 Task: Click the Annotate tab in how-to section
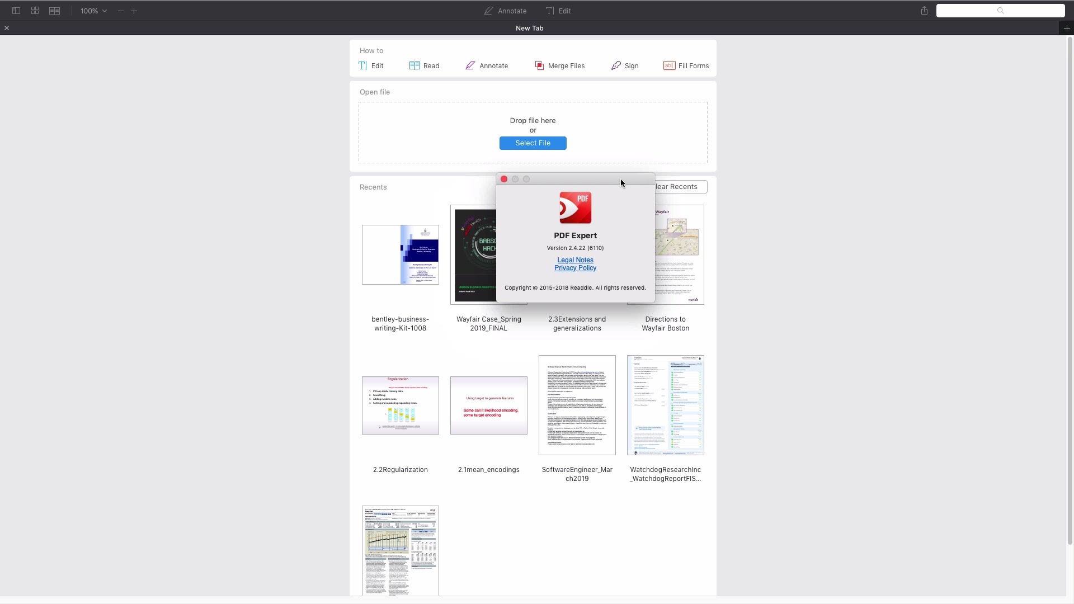pos(487,65)
